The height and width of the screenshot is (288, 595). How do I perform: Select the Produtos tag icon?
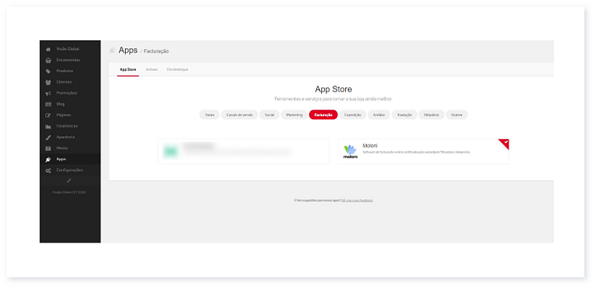(x=48, y=71)
